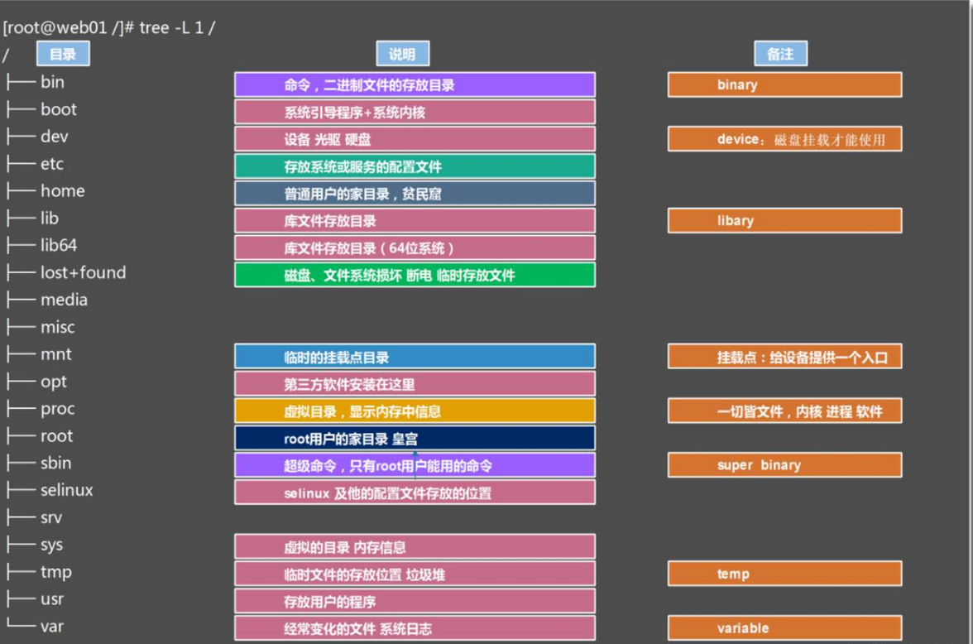
Task: Click the temp remark box
Action: tap(784, 573)
